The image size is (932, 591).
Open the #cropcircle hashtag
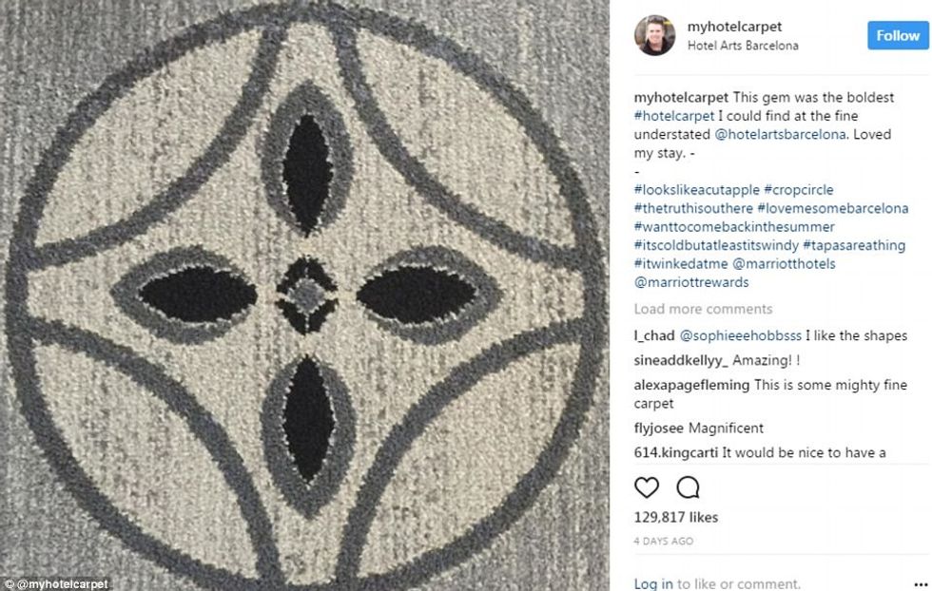tap(798, 190)
